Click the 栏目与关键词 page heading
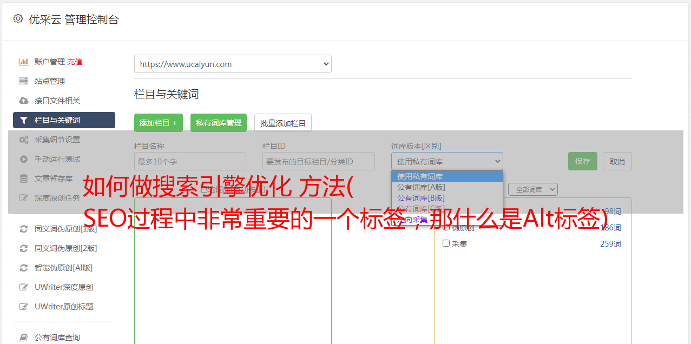 [166, 94]
